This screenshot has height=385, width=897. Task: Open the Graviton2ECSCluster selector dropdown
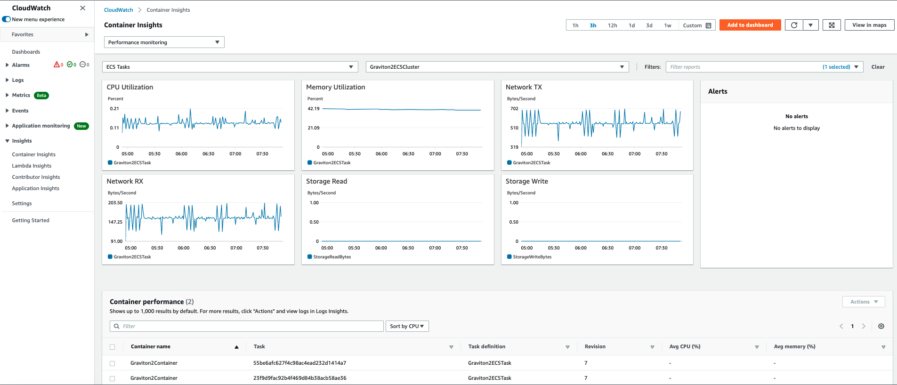tap(497, 67)
